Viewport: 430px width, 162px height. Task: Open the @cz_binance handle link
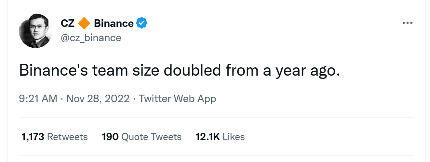91,38
